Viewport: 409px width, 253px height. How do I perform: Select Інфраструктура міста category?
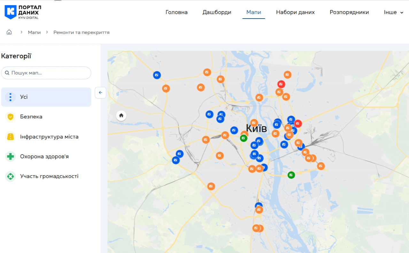[x=46, y=137]
